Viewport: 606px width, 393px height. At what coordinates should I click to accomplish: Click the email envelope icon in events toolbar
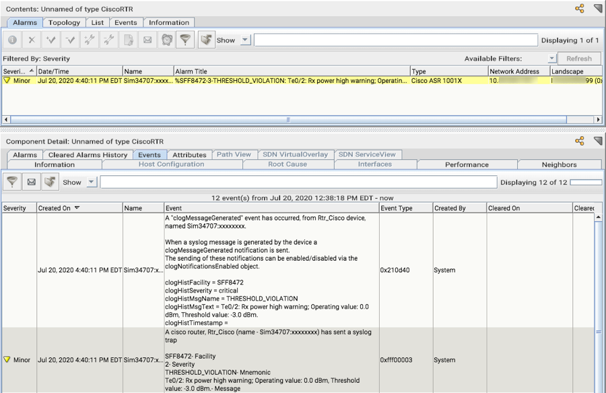[31, 182]
